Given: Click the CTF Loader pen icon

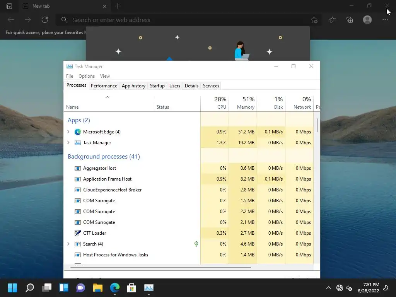Looking at the screenshot, I should coord(77,233).
